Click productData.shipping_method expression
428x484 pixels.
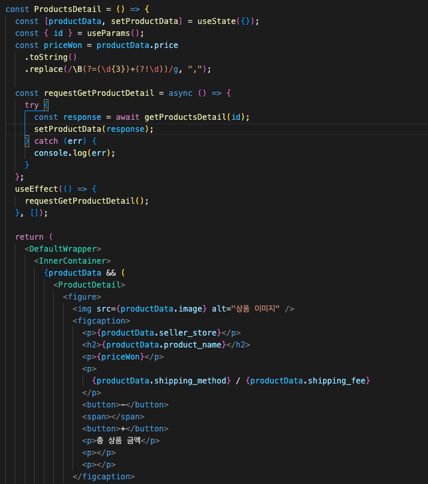coord(161,381)
